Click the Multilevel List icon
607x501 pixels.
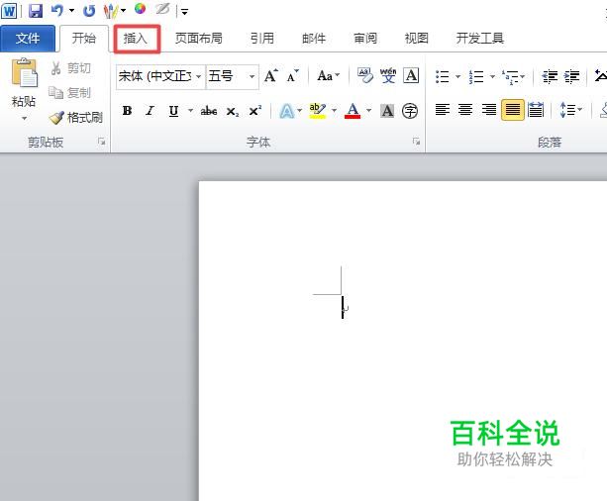510,76
